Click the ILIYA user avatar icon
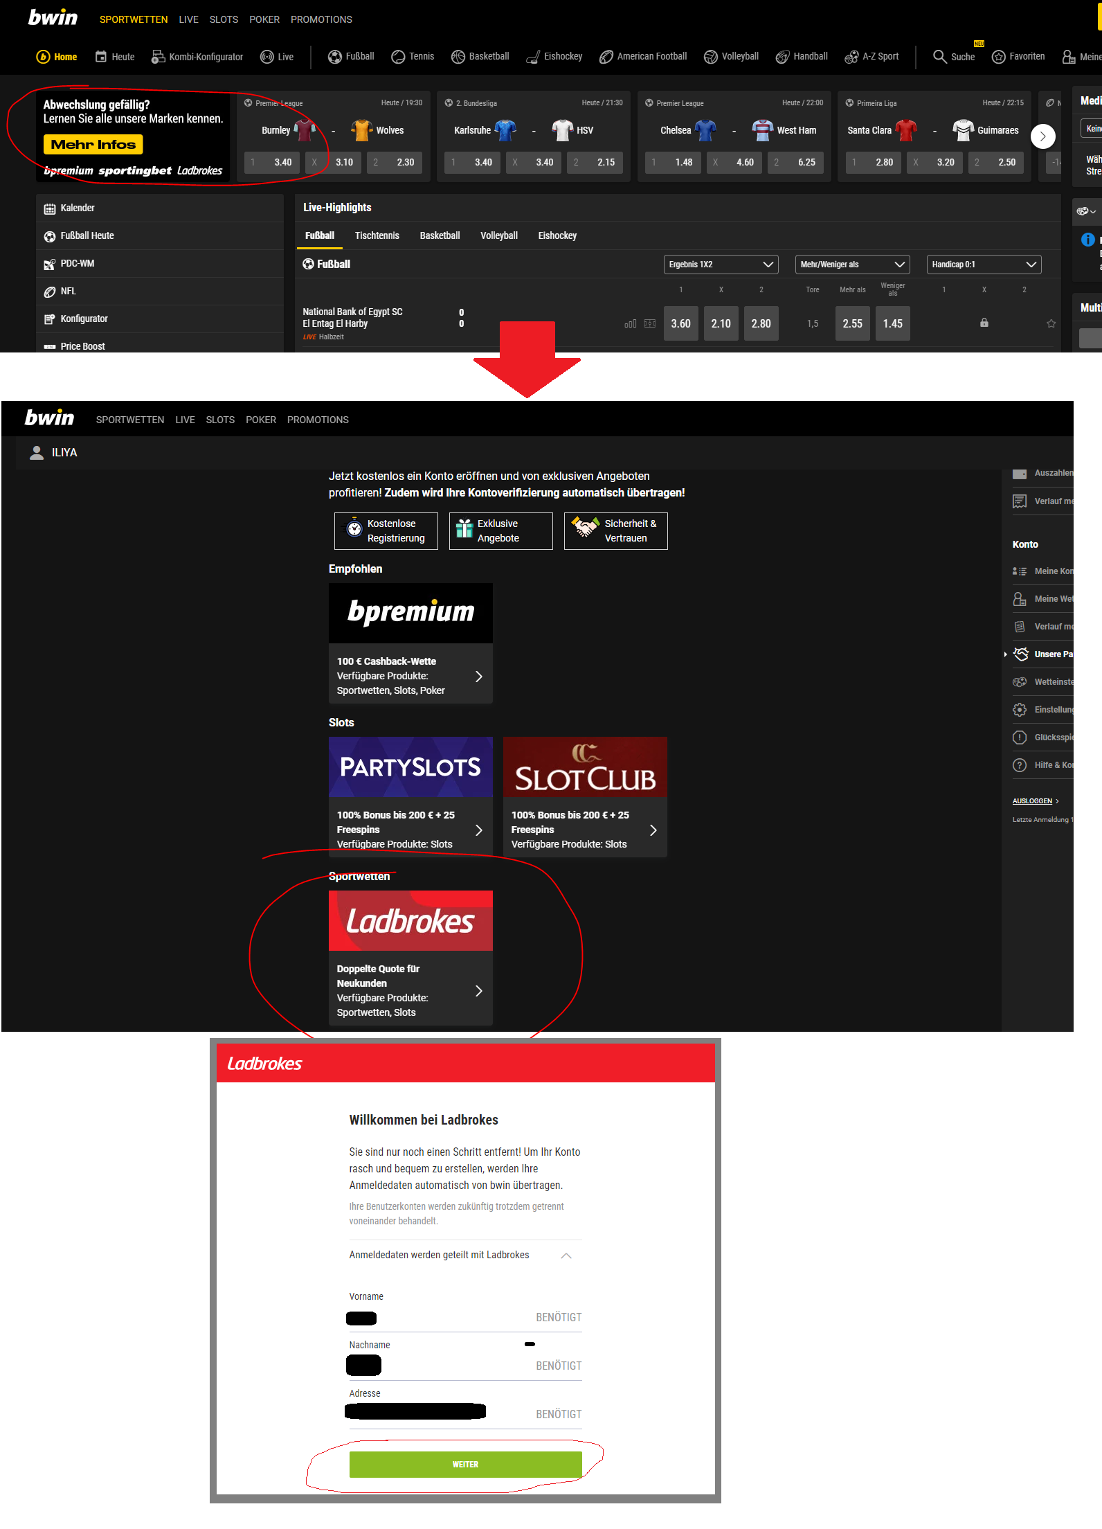 click(37, 452)
